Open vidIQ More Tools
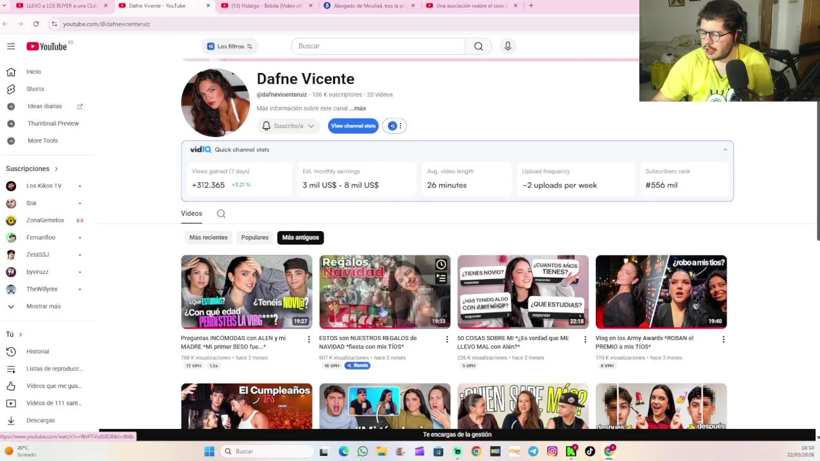 pos(43,141)
